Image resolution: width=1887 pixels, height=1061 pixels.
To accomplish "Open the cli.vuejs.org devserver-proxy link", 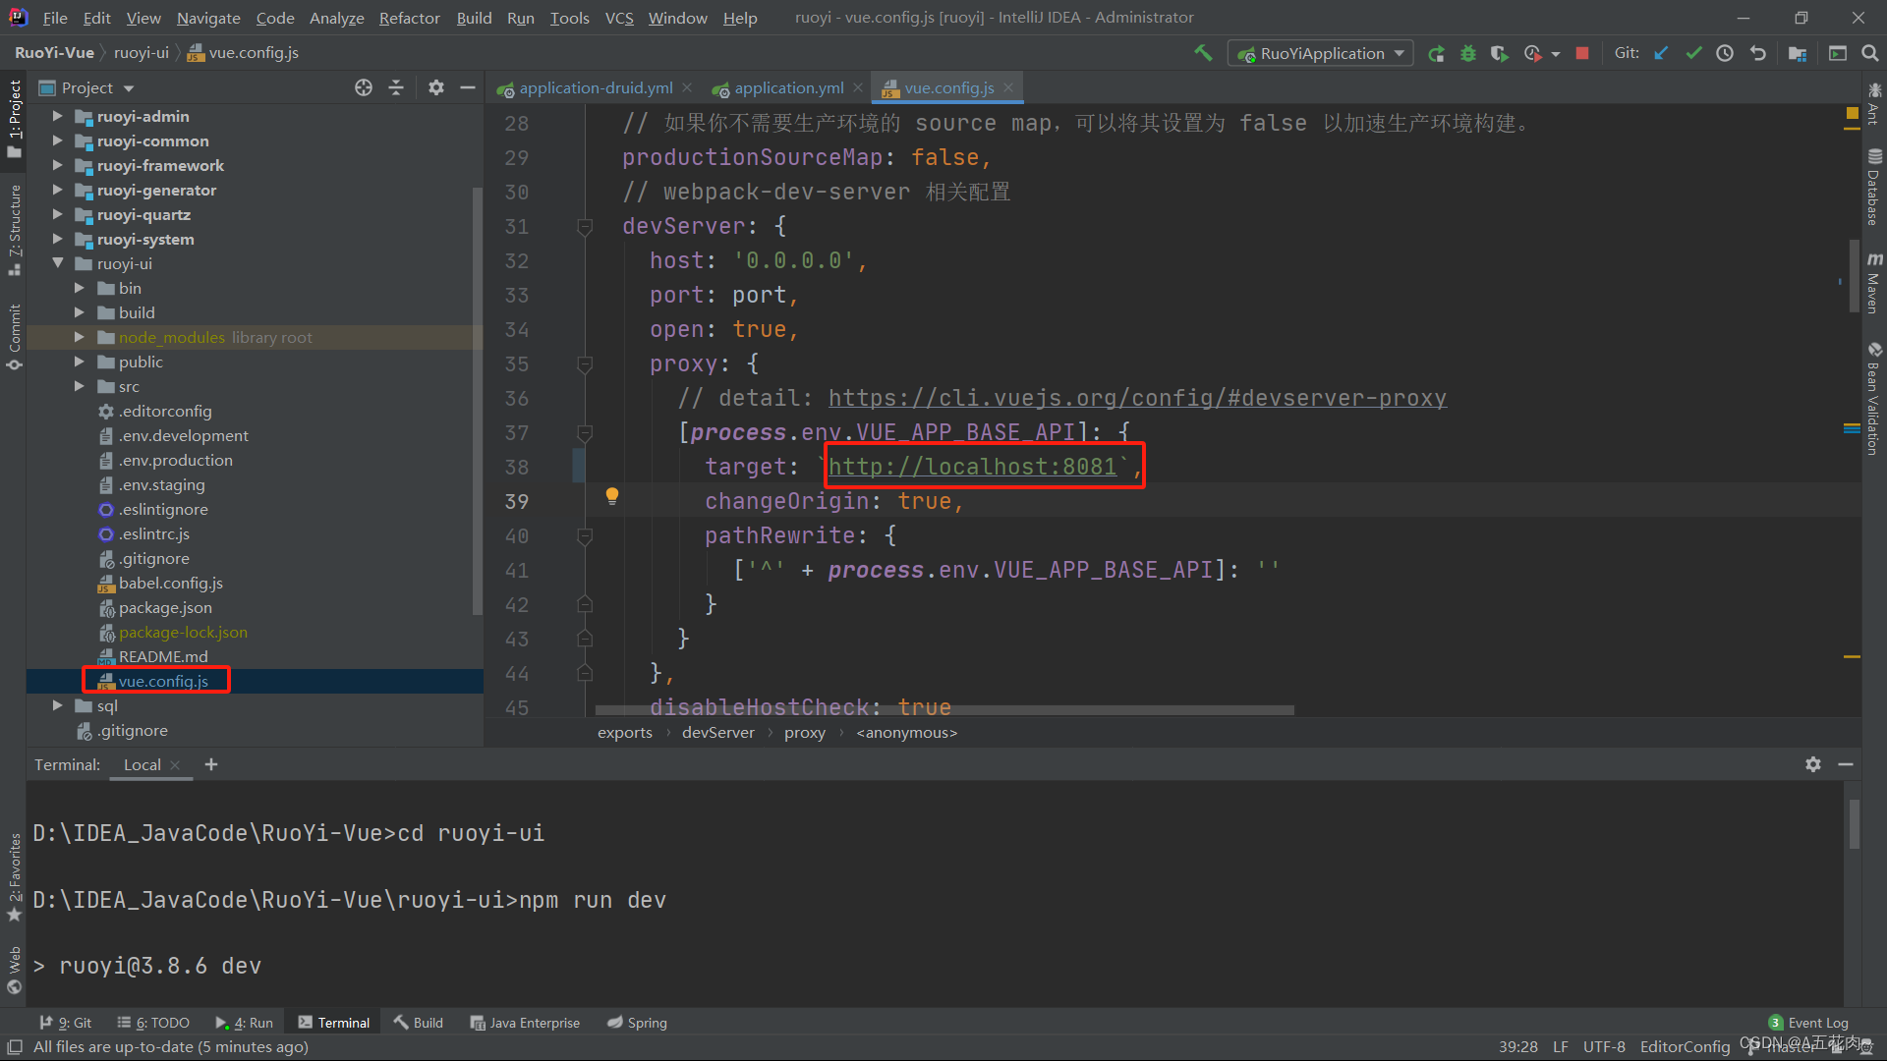I will (1137, 398).
